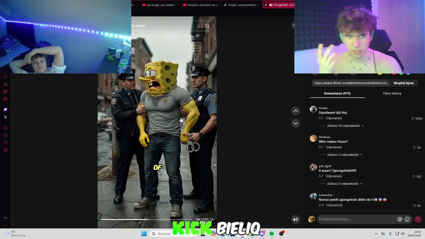
Task: Click comment text 'It wasn't SpongeBob!!!!!!'
Action: click(337, 171)
